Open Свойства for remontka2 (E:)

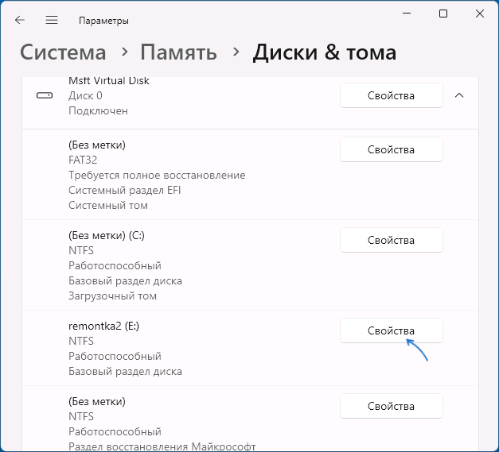coord(392,330)
